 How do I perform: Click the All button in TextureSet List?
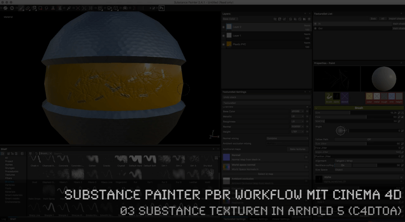(x=383, y=19)
